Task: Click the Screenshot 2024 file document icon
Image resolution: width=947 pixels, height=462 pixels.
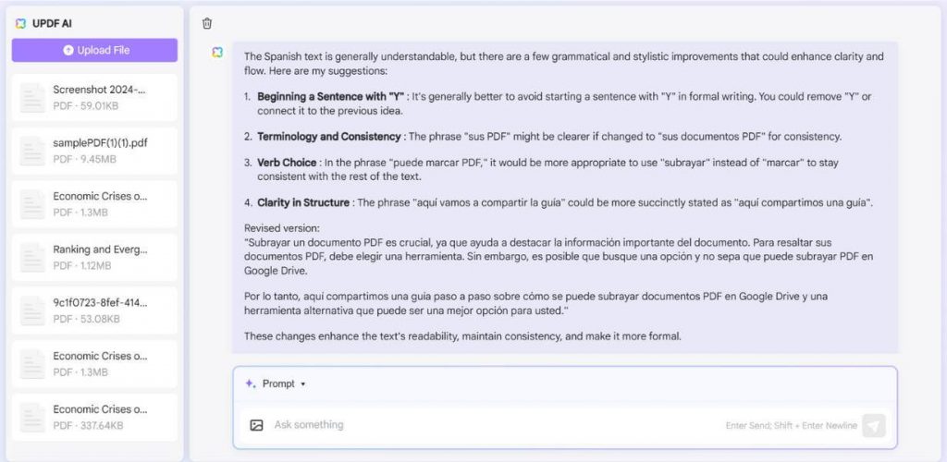Action: (32, 97)
